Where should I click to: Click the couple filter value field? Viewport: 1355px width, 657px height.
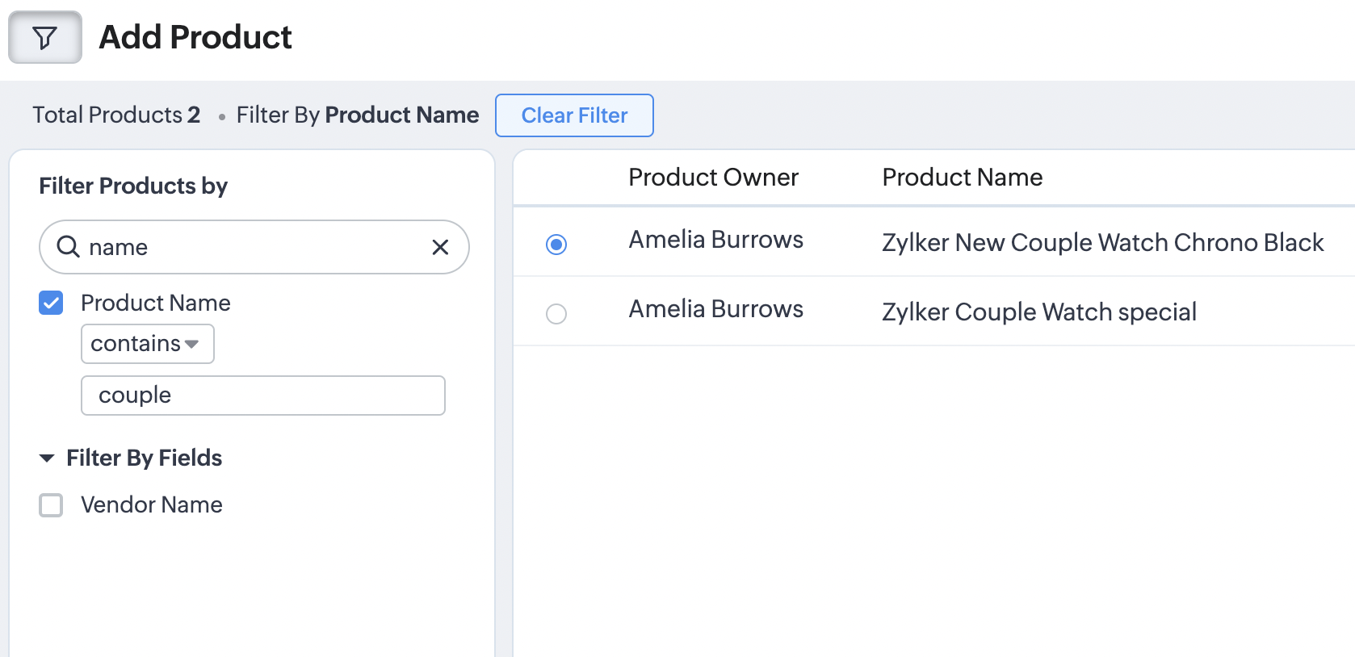tap(262, 395)
